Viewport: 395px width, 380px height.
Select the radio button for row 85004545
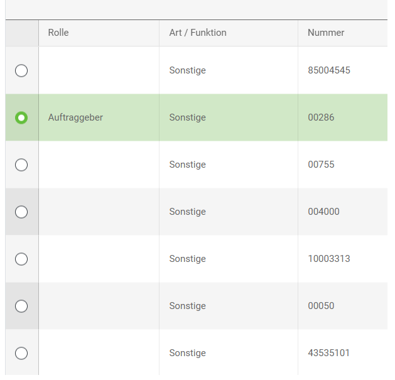21,70
